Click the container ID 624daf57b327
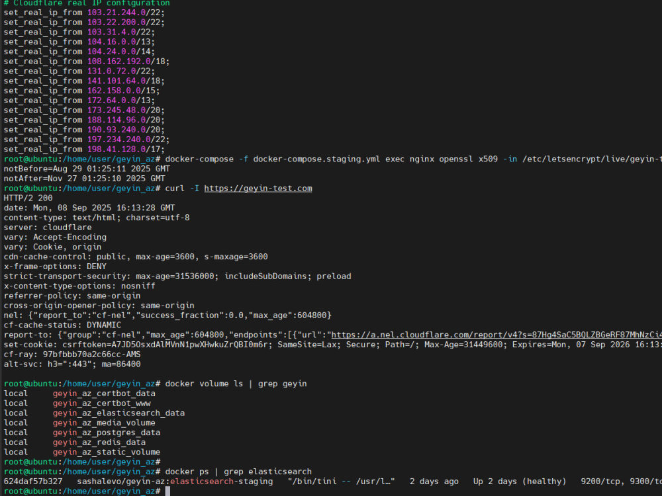The width and height of the screenshot is (662, 496). (x=33, y=481)
